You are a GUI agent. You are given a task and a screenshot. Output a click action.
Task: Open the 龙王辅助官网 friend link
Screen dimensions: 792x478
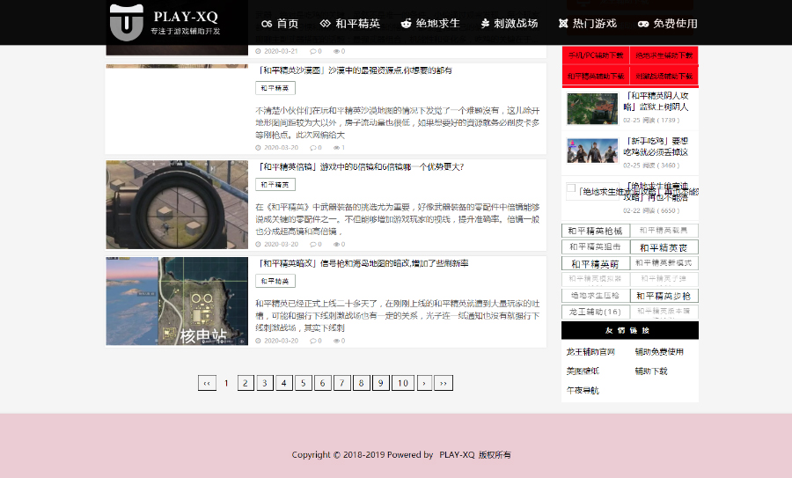pos(590,352)
